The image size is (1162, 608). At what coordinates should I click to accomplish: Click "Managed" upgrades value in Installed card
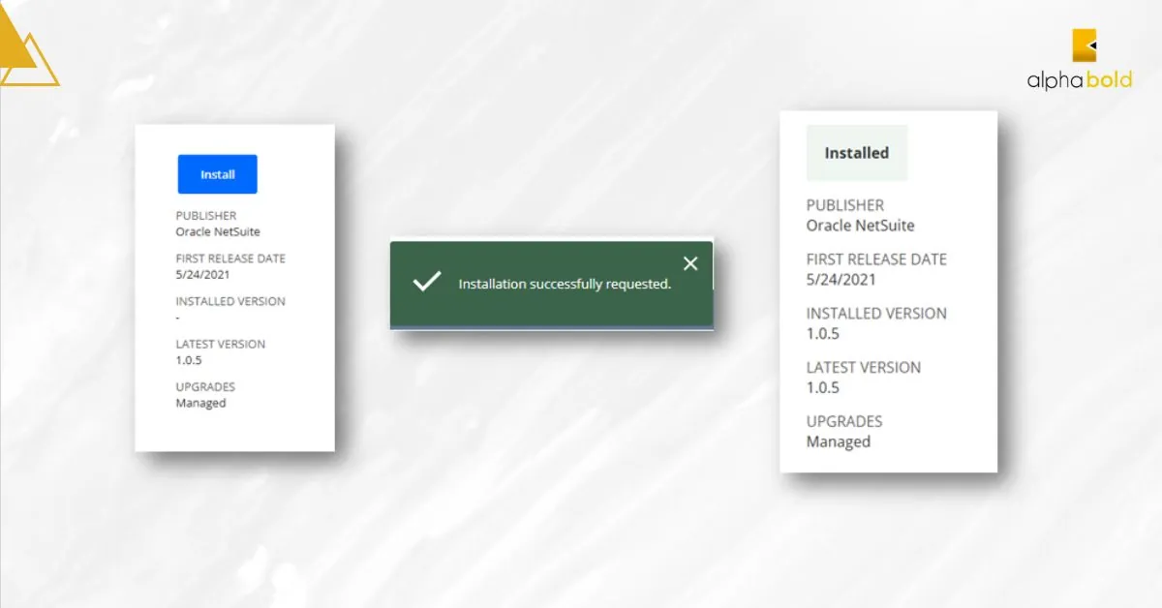coord(839,442)
